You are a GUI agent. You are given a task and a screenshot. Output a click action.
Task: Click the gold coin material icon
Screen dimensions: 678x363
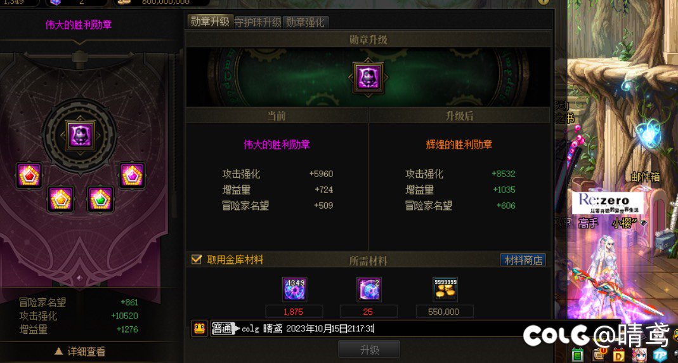click(445, 289)
